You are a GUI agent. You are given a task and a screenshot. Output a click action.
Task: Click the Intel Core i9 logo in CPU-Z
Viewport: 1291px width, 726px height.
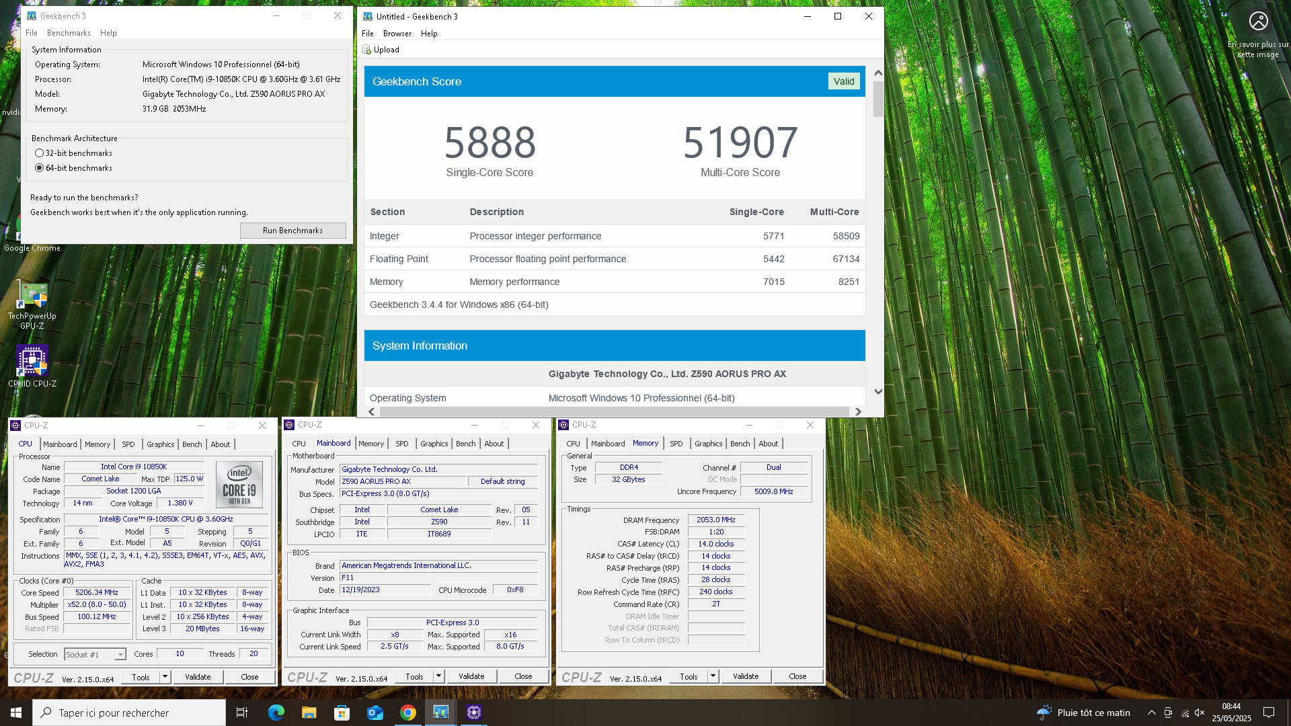click(239, 483)
